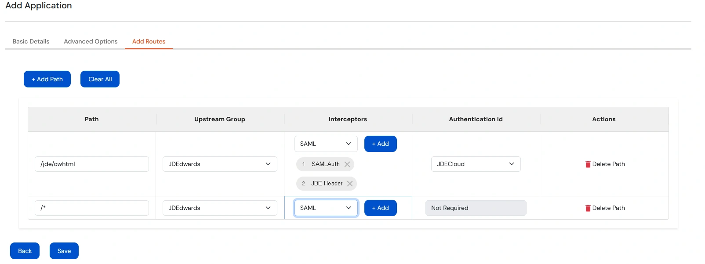Open SAML interceptor dropdown in /* row
The width and height of the screenshot is (705, 264).
[x=326, y=208]
